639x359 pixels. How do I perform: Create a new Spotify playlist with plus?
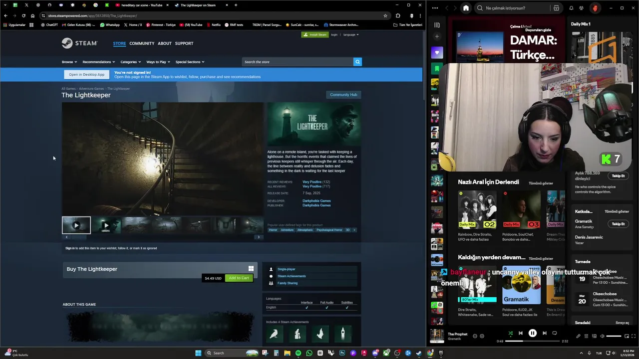pyautogui.click(x=437, y=36)
